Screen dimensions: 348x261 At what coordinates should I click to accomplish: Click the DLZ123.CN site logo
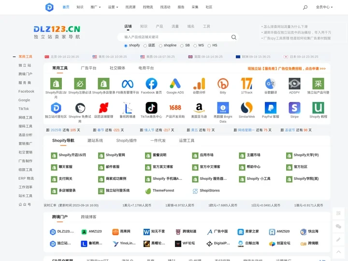pos(57,32)
